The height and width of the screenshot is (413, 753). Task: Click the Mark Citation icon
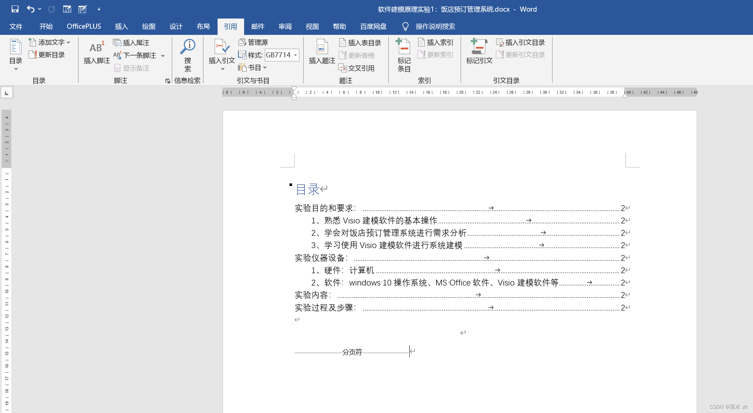tap(479, 46)
